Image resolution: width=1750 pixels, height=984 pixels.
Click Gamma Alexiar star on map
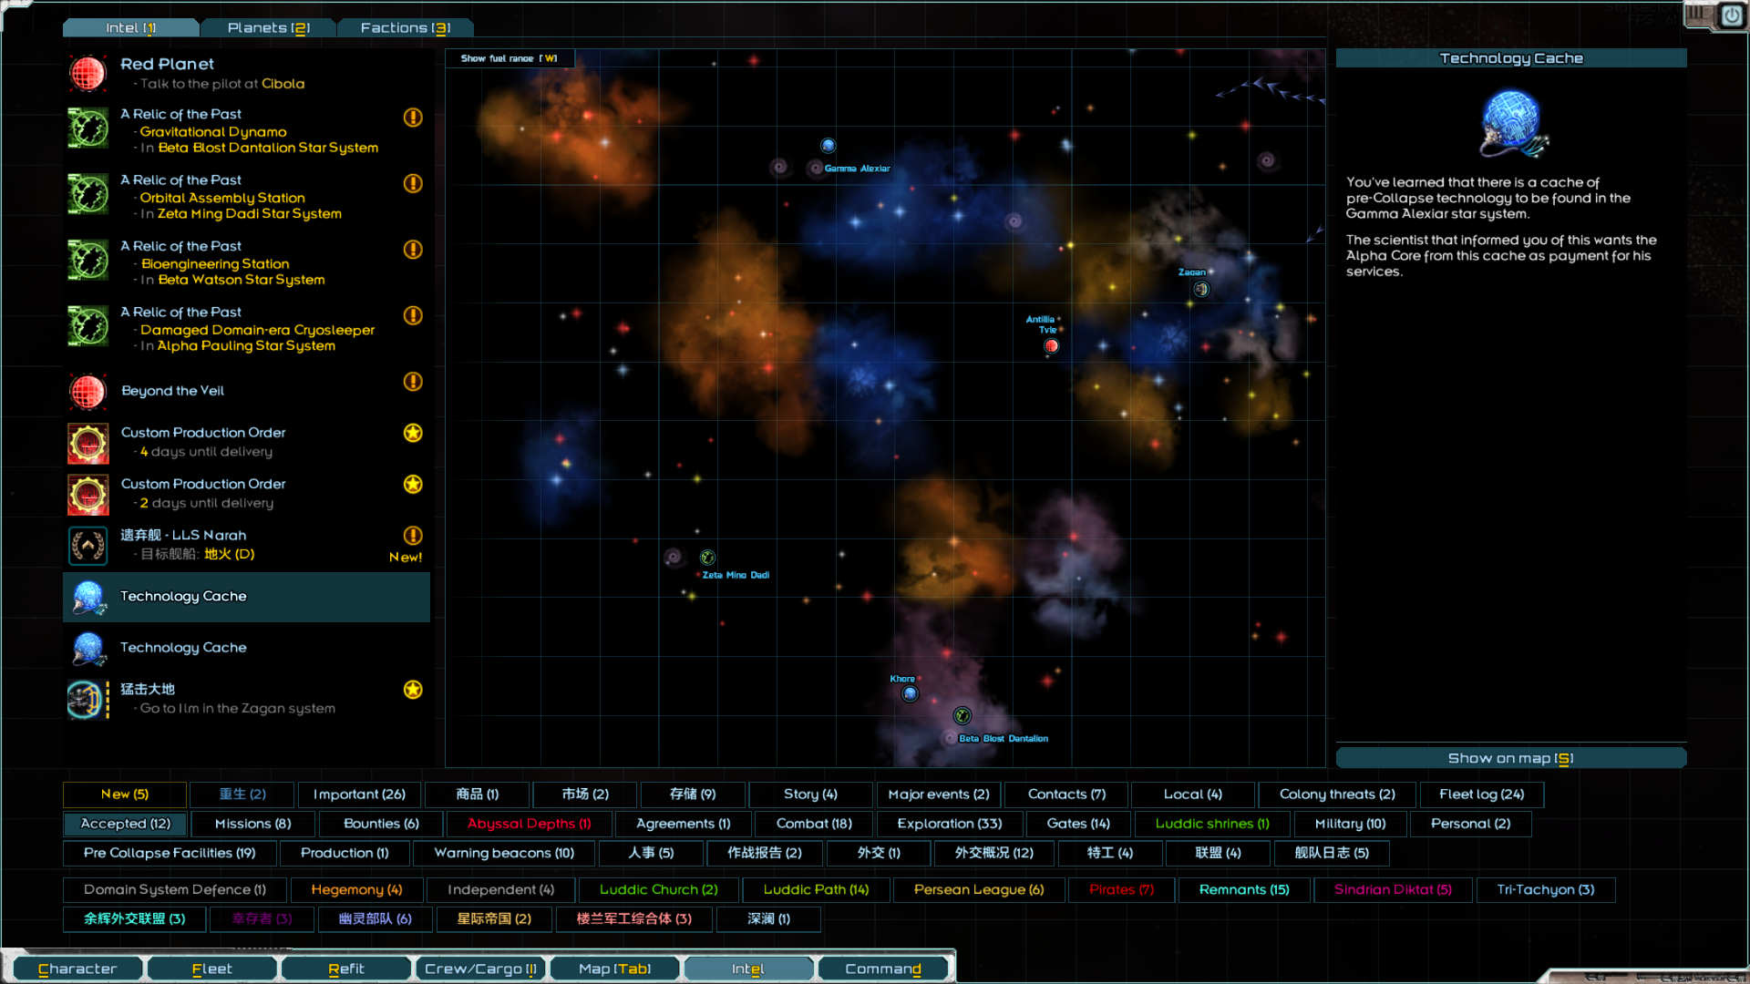click(828, 146)
